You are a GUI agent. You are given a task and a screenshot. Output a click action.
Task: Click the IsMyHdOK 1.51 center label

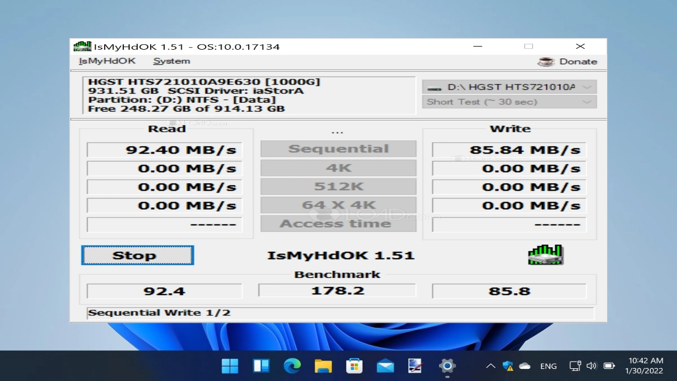[x=341, y=255]
